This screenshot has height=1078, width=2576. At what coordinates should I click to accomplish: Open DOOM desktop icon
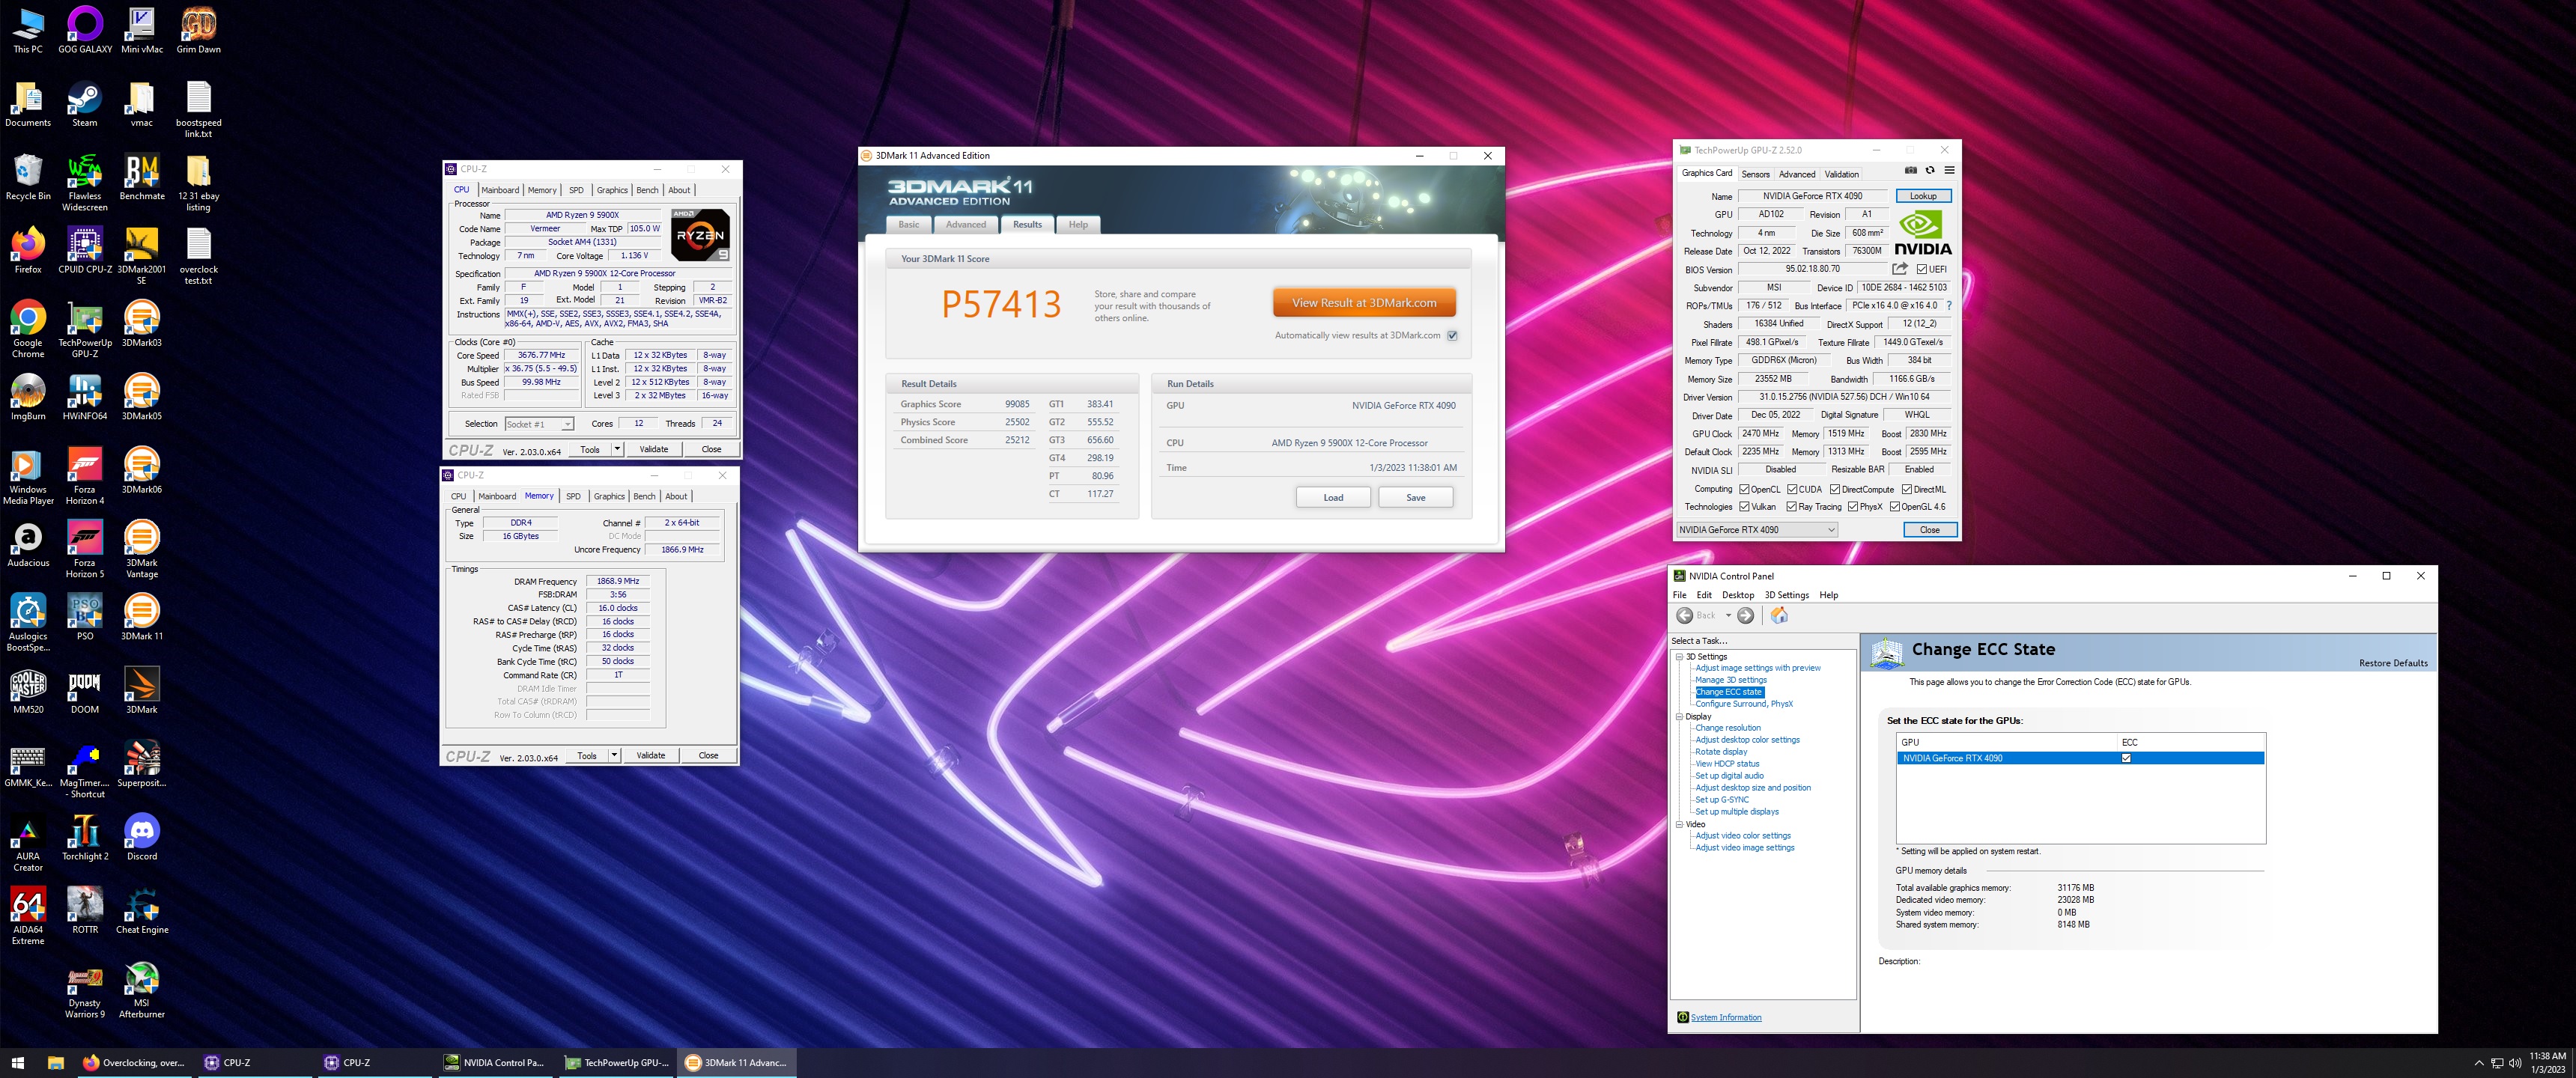[x=85, y=690]
